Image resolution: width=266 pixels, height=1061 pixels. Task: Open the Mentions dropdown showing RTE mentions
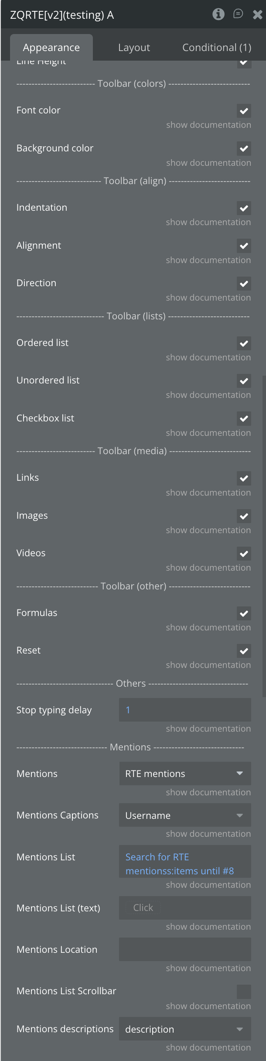coord(185,774)
